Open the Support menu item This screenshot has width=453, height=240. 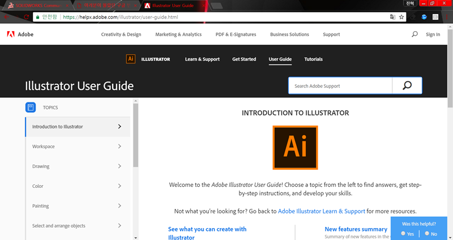click(331, 35)
